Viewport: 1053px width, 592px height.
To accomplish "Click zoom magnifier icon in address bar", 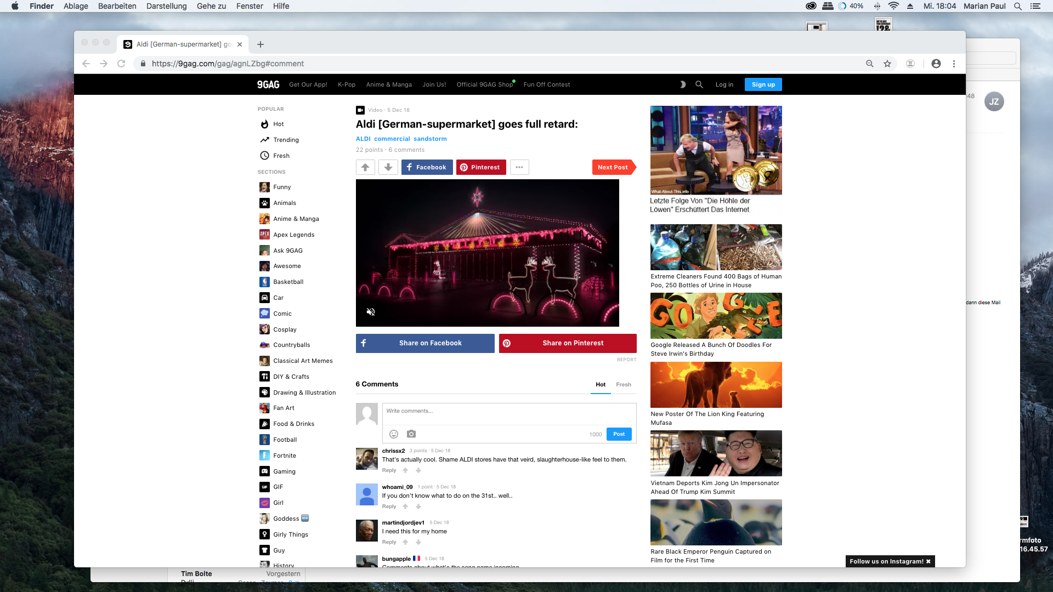I will (870, 64).
